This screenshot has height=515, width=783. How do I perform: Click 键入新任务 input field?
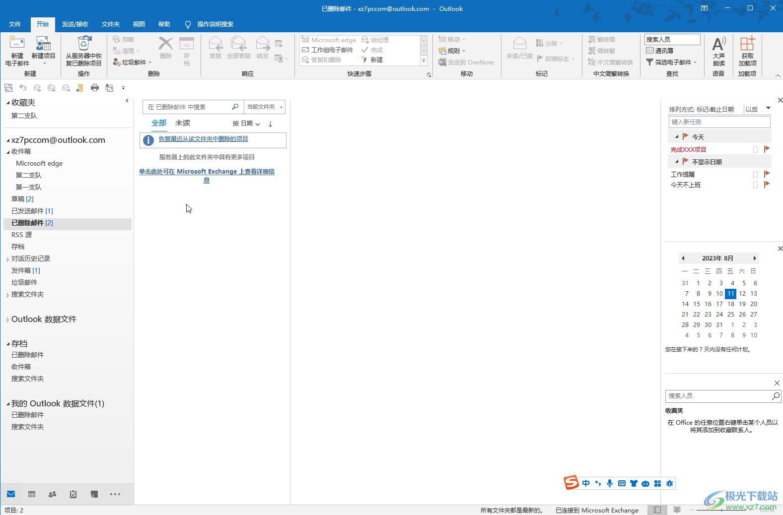point(719,122)
